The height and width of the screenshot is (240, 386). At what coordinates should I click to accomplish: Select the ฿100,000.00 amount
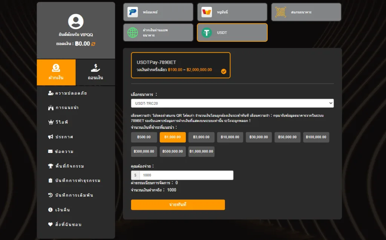316,137
